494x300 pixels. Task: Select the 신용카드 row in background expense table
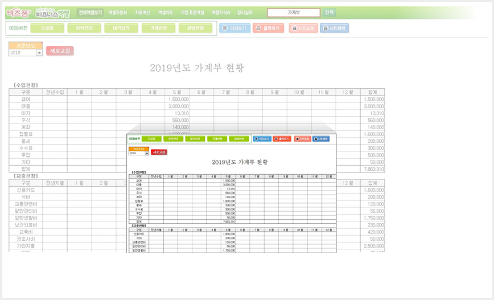pos(26,190)
